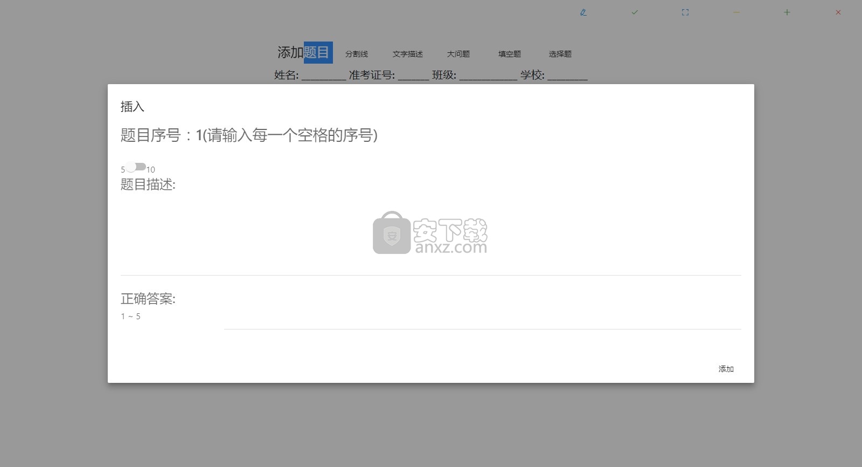This screenshot has height=467, width=862.
Task: Click the 准考证号 label
Action: pos(372,75)
